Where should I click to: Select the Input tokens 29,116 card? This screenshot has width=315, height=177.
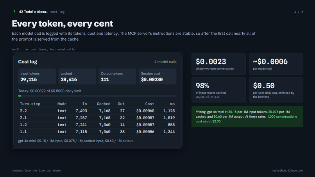tap(37, 77)
